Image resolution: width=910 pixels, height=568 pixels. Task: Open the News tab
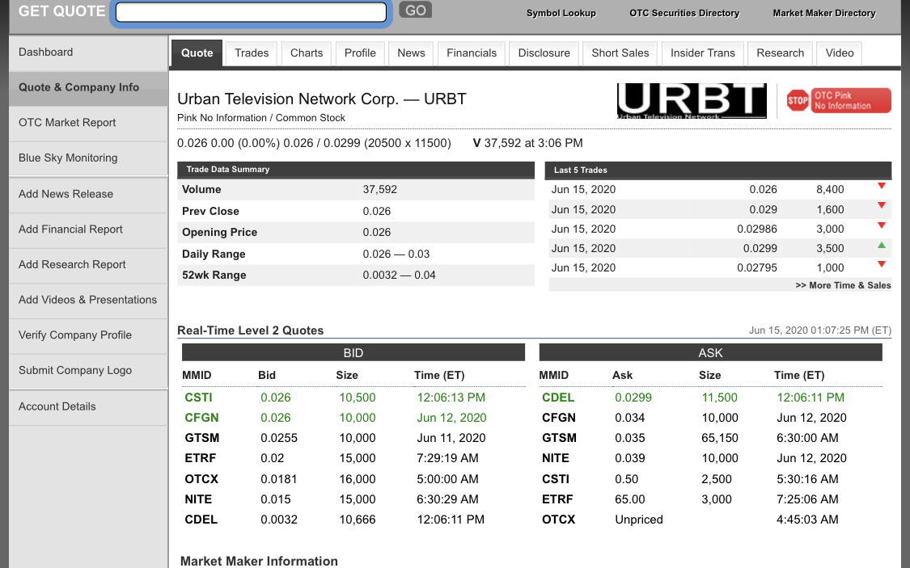tap(411, 53)
